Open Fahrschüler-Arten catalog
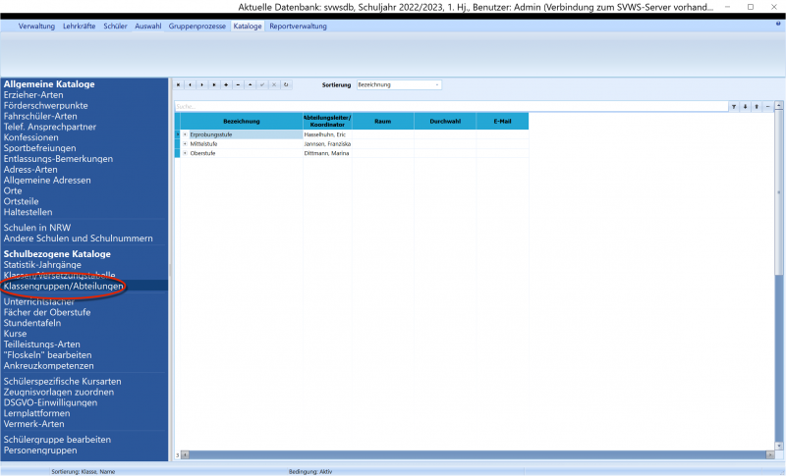 coord(40,116)
